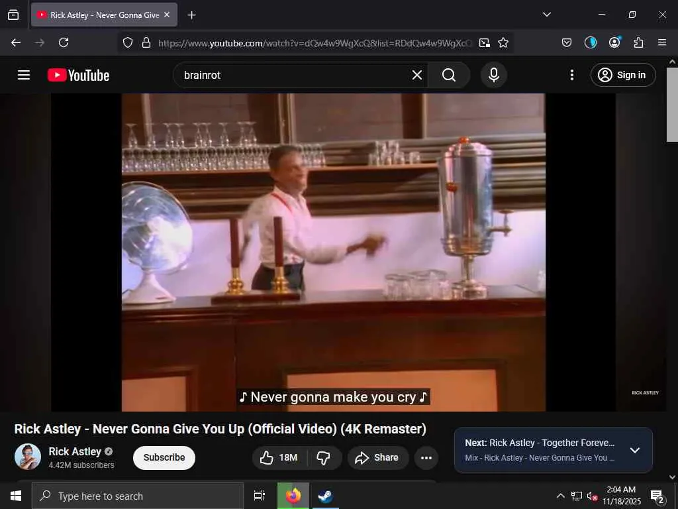Screen dimensions: 678x509
Task: Open a new browser tab with plus button
Action: pyautogui.click(x=191, y=15)
